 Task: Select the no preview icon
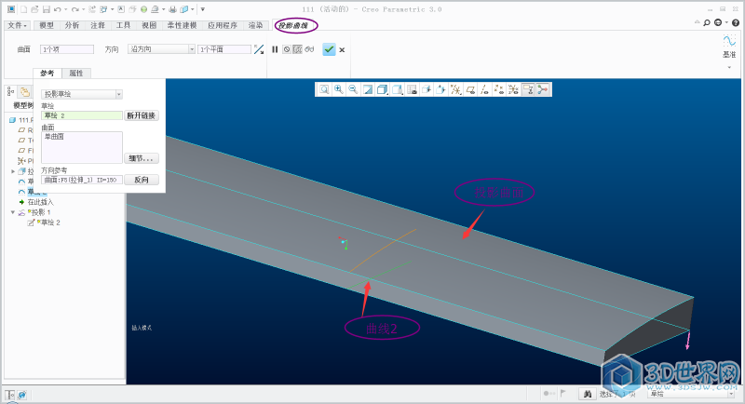point(287,49)
